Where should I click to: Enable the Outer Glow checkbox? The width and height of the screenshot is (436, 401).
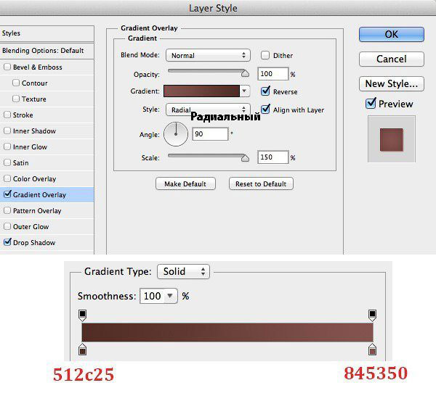tap(7, 226)
